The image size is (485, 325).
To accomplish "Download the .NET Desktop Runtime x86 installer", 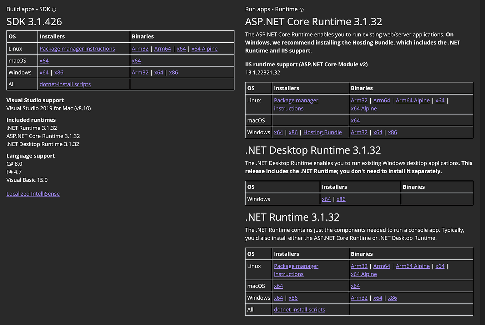I will point(341,199).
